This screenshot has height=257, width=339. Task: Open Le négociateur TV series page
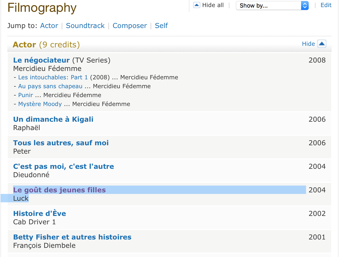click(42, 60)
